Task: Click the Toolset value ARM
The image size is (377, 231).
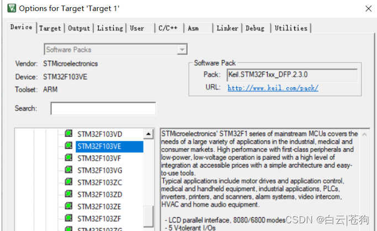Action: (50, 90)
